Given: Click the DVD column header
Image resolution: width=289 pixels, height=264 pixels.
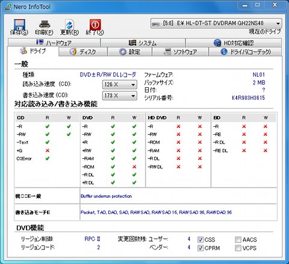Looking at the screenshot, I should tap(87, 118).
